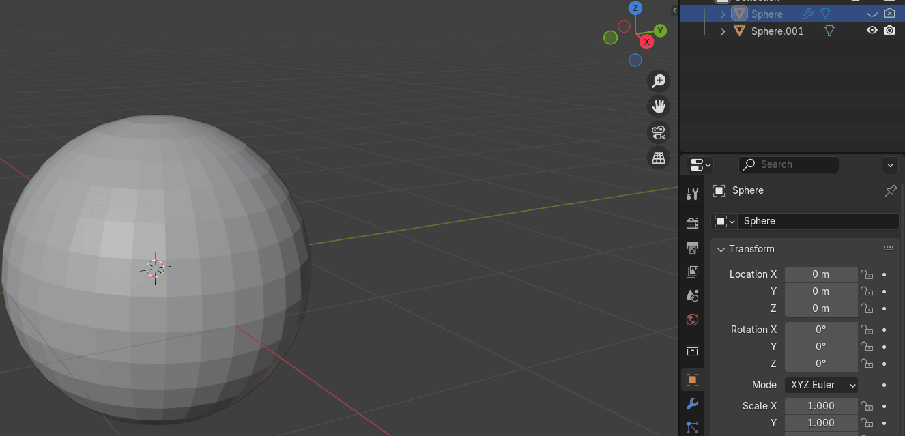Click the red X axis gizmo

coord(646,42)
